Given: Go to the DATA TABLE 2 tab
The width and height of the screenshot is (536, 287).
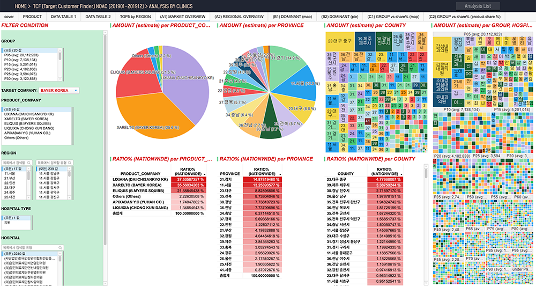Looking at the screenshot, I should tap(98, 17).
